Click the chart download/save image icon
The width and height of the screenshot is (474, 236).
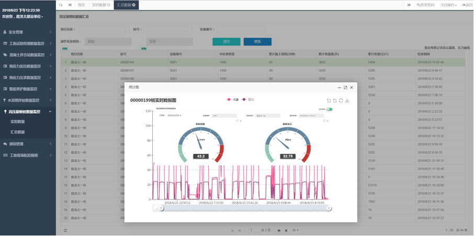[x=347, y=100]
